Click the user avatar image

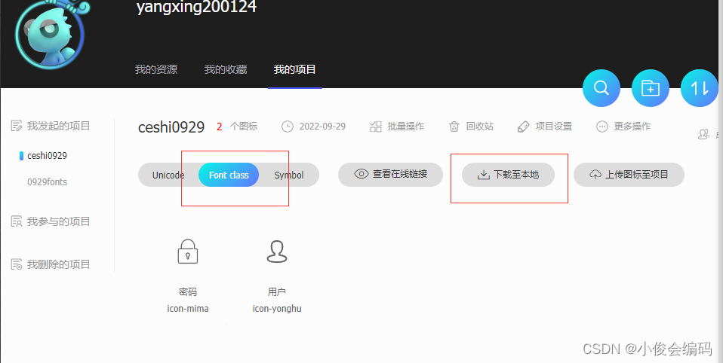(50, 35)
